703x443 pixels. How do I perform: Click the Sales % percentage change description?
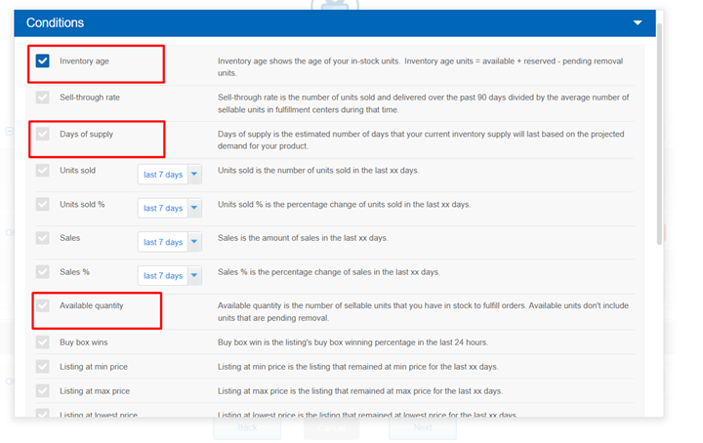329,272
